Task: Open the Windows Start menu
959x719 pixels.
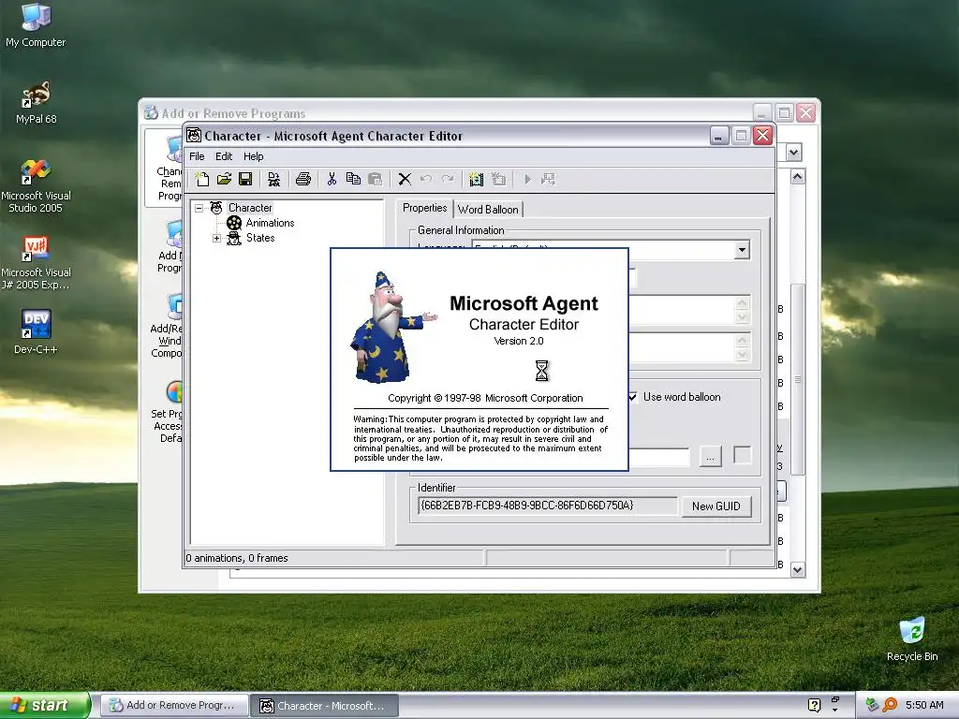Action: [44, 705]
